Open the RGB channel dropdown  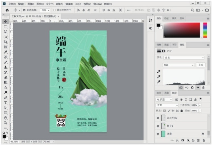pos(178,65)
